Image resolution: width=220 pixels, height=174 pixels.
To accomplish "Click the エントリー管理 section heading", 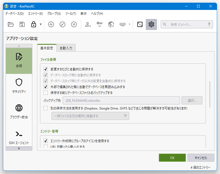I will tap(49, 131).
